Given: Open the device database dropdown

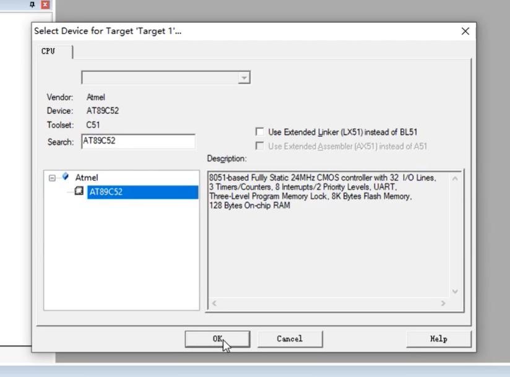Looking at the screenshot, I should click(x=244, y=78).
